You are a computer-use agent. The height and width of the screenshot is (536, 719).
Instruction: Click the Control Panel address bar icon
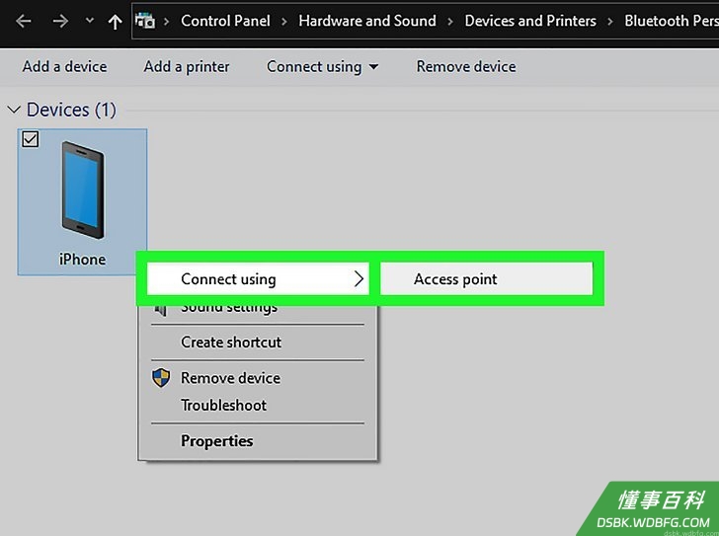145,21
